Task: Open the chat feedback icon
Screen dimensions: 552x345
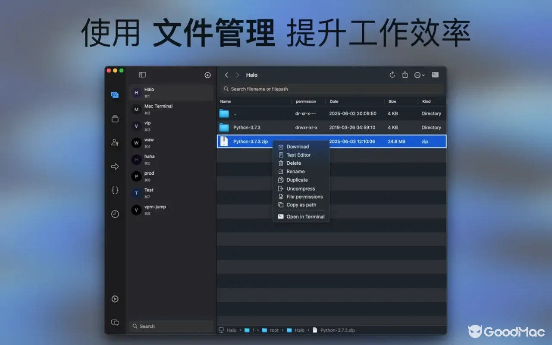Action: point(115,323)
